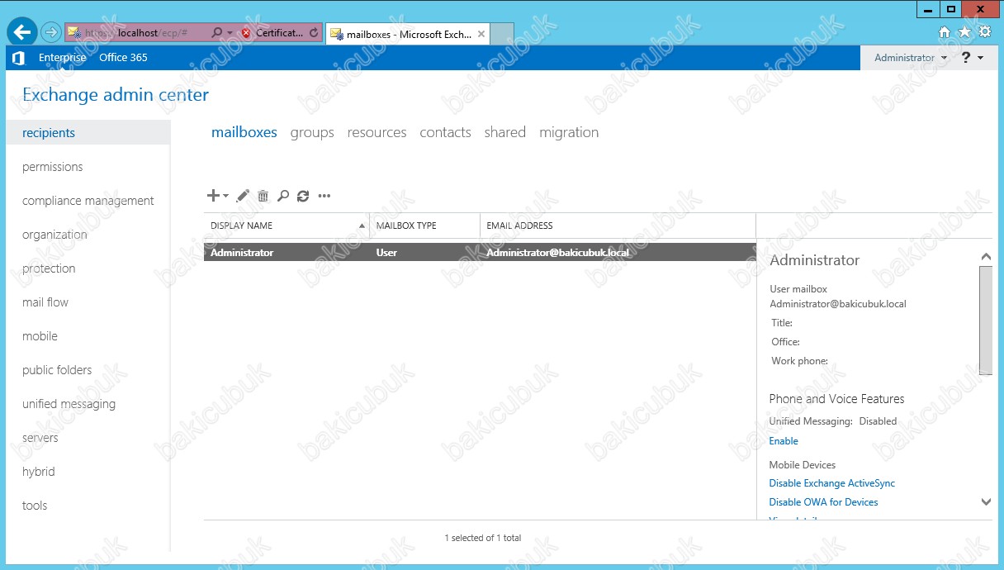Click the Phone and Voice Features heading

coord(837,399)
